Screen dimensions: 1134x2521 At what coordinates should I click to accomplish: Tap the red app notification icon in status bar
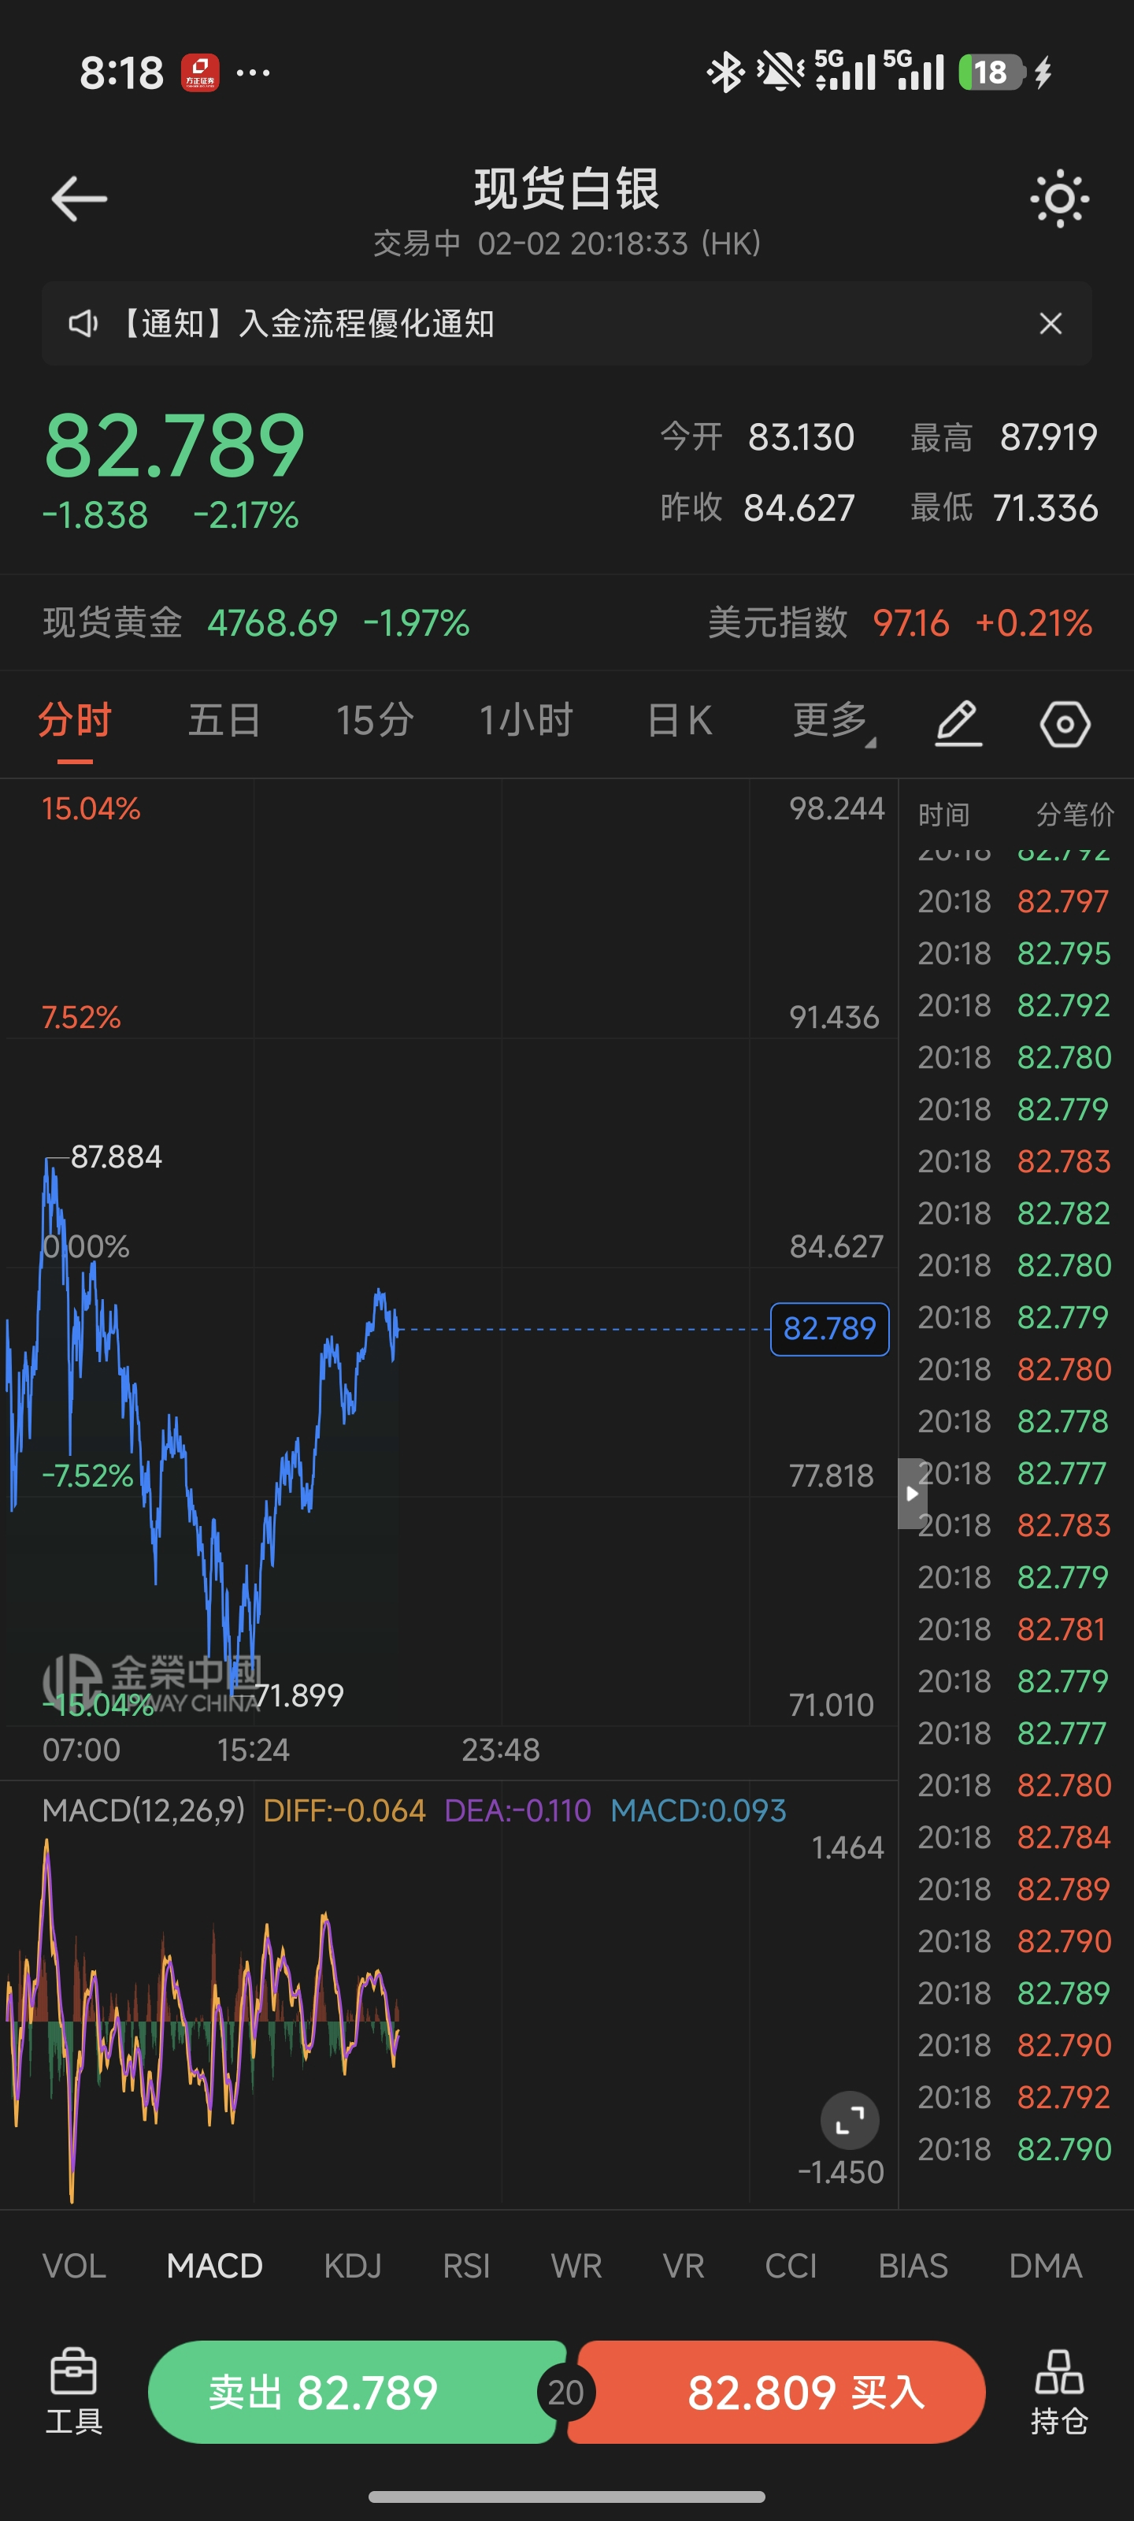point(199,72)
